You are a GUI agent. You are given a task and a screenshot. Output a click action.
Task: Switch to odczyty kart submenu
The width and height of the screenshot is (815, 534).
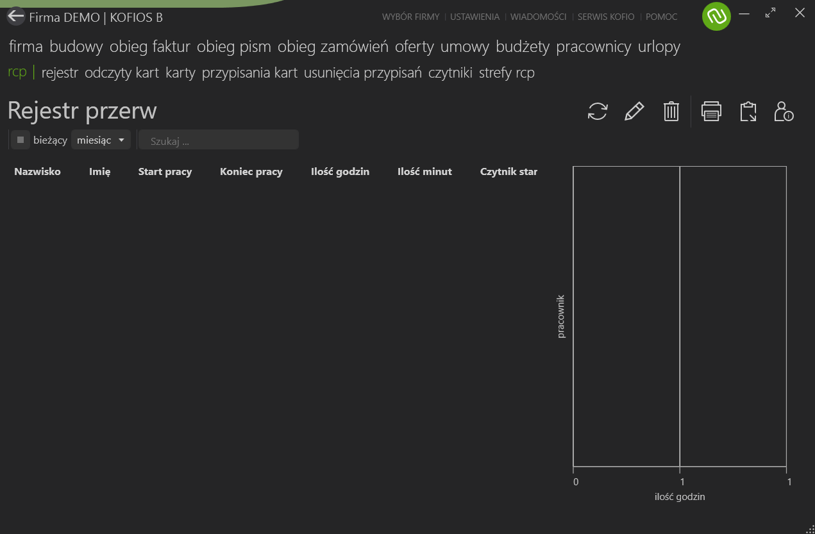click(122, 73)
